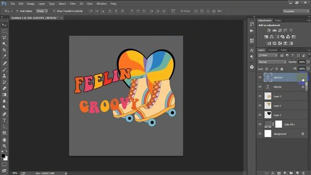Open the layer Kind filter dropdown
This screenshot has width=311, height=175.
[x=268, y=55]
